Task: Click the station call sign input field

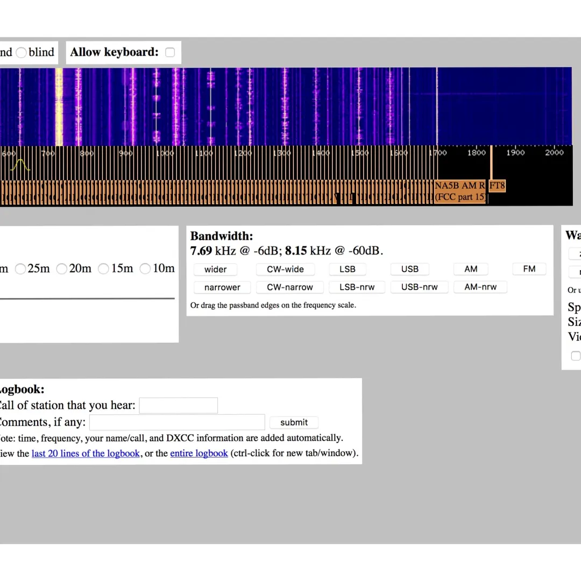Action: click(178, 406)
